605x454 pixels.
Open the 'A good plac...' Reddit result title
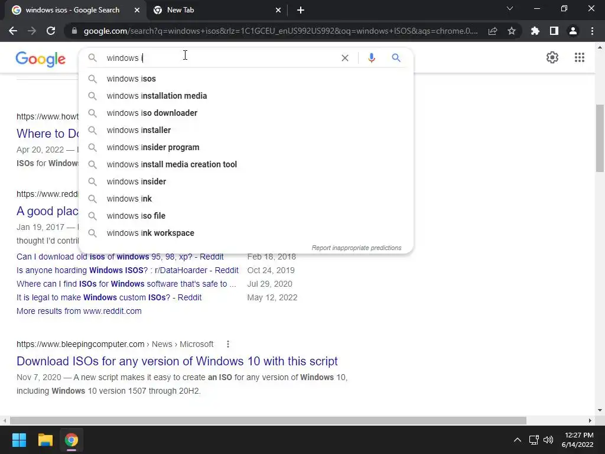click(47, 211)
